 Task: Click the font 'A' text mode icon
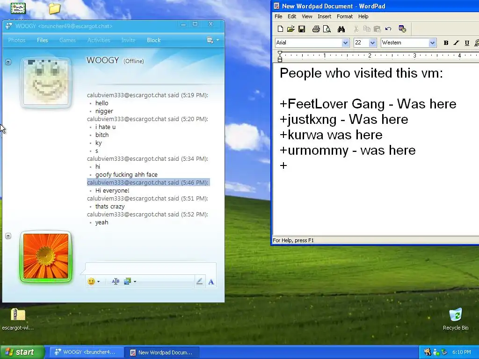(x=211, y=282)
